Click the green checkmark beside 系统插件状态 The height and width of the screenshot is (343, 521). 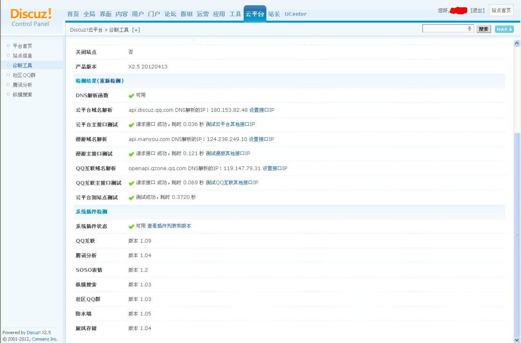[x=131, y=226]
